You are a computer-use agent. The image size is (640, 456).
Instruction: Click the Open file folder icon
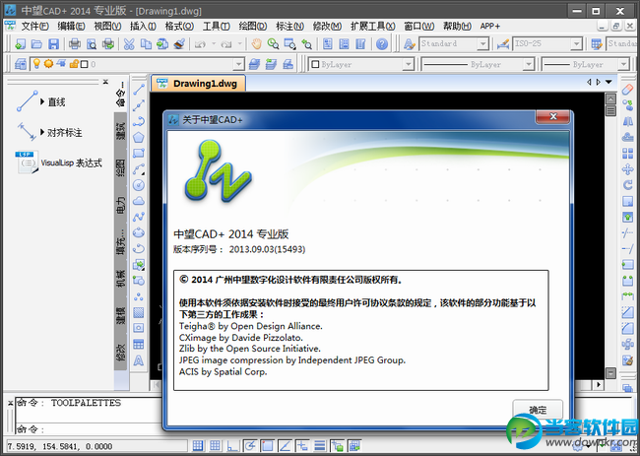[x=36, y=43]
